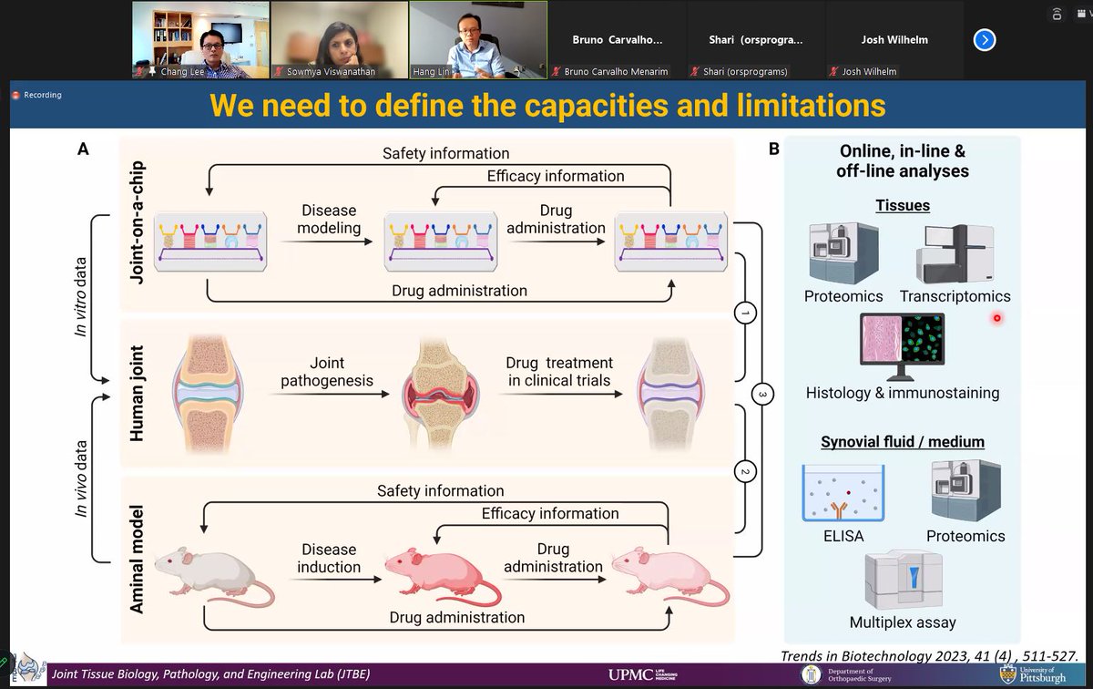This screenshot has height=689, width=1093.
Task: Open Shari (orsprograms) participant tile
Action: pyautogui.click(x=755, y=39)
